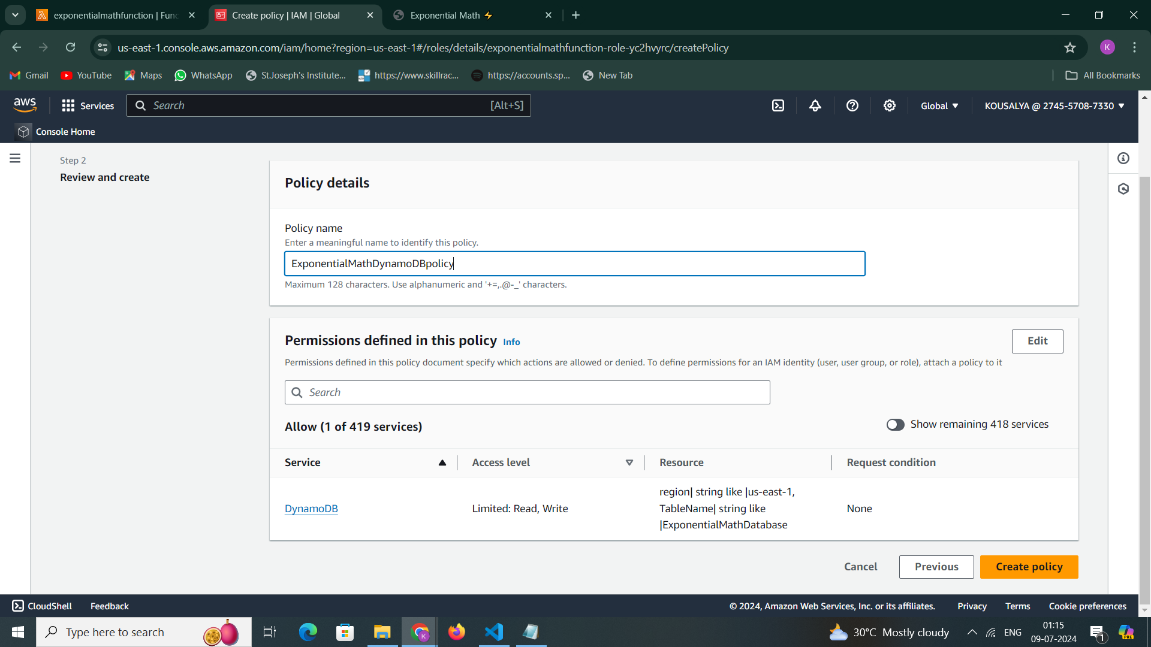Image resolution: width=1151 pixels, height=647 pixels.
Task: Open AWS CloudShell icon in top navbar
Action: point(778,105)
